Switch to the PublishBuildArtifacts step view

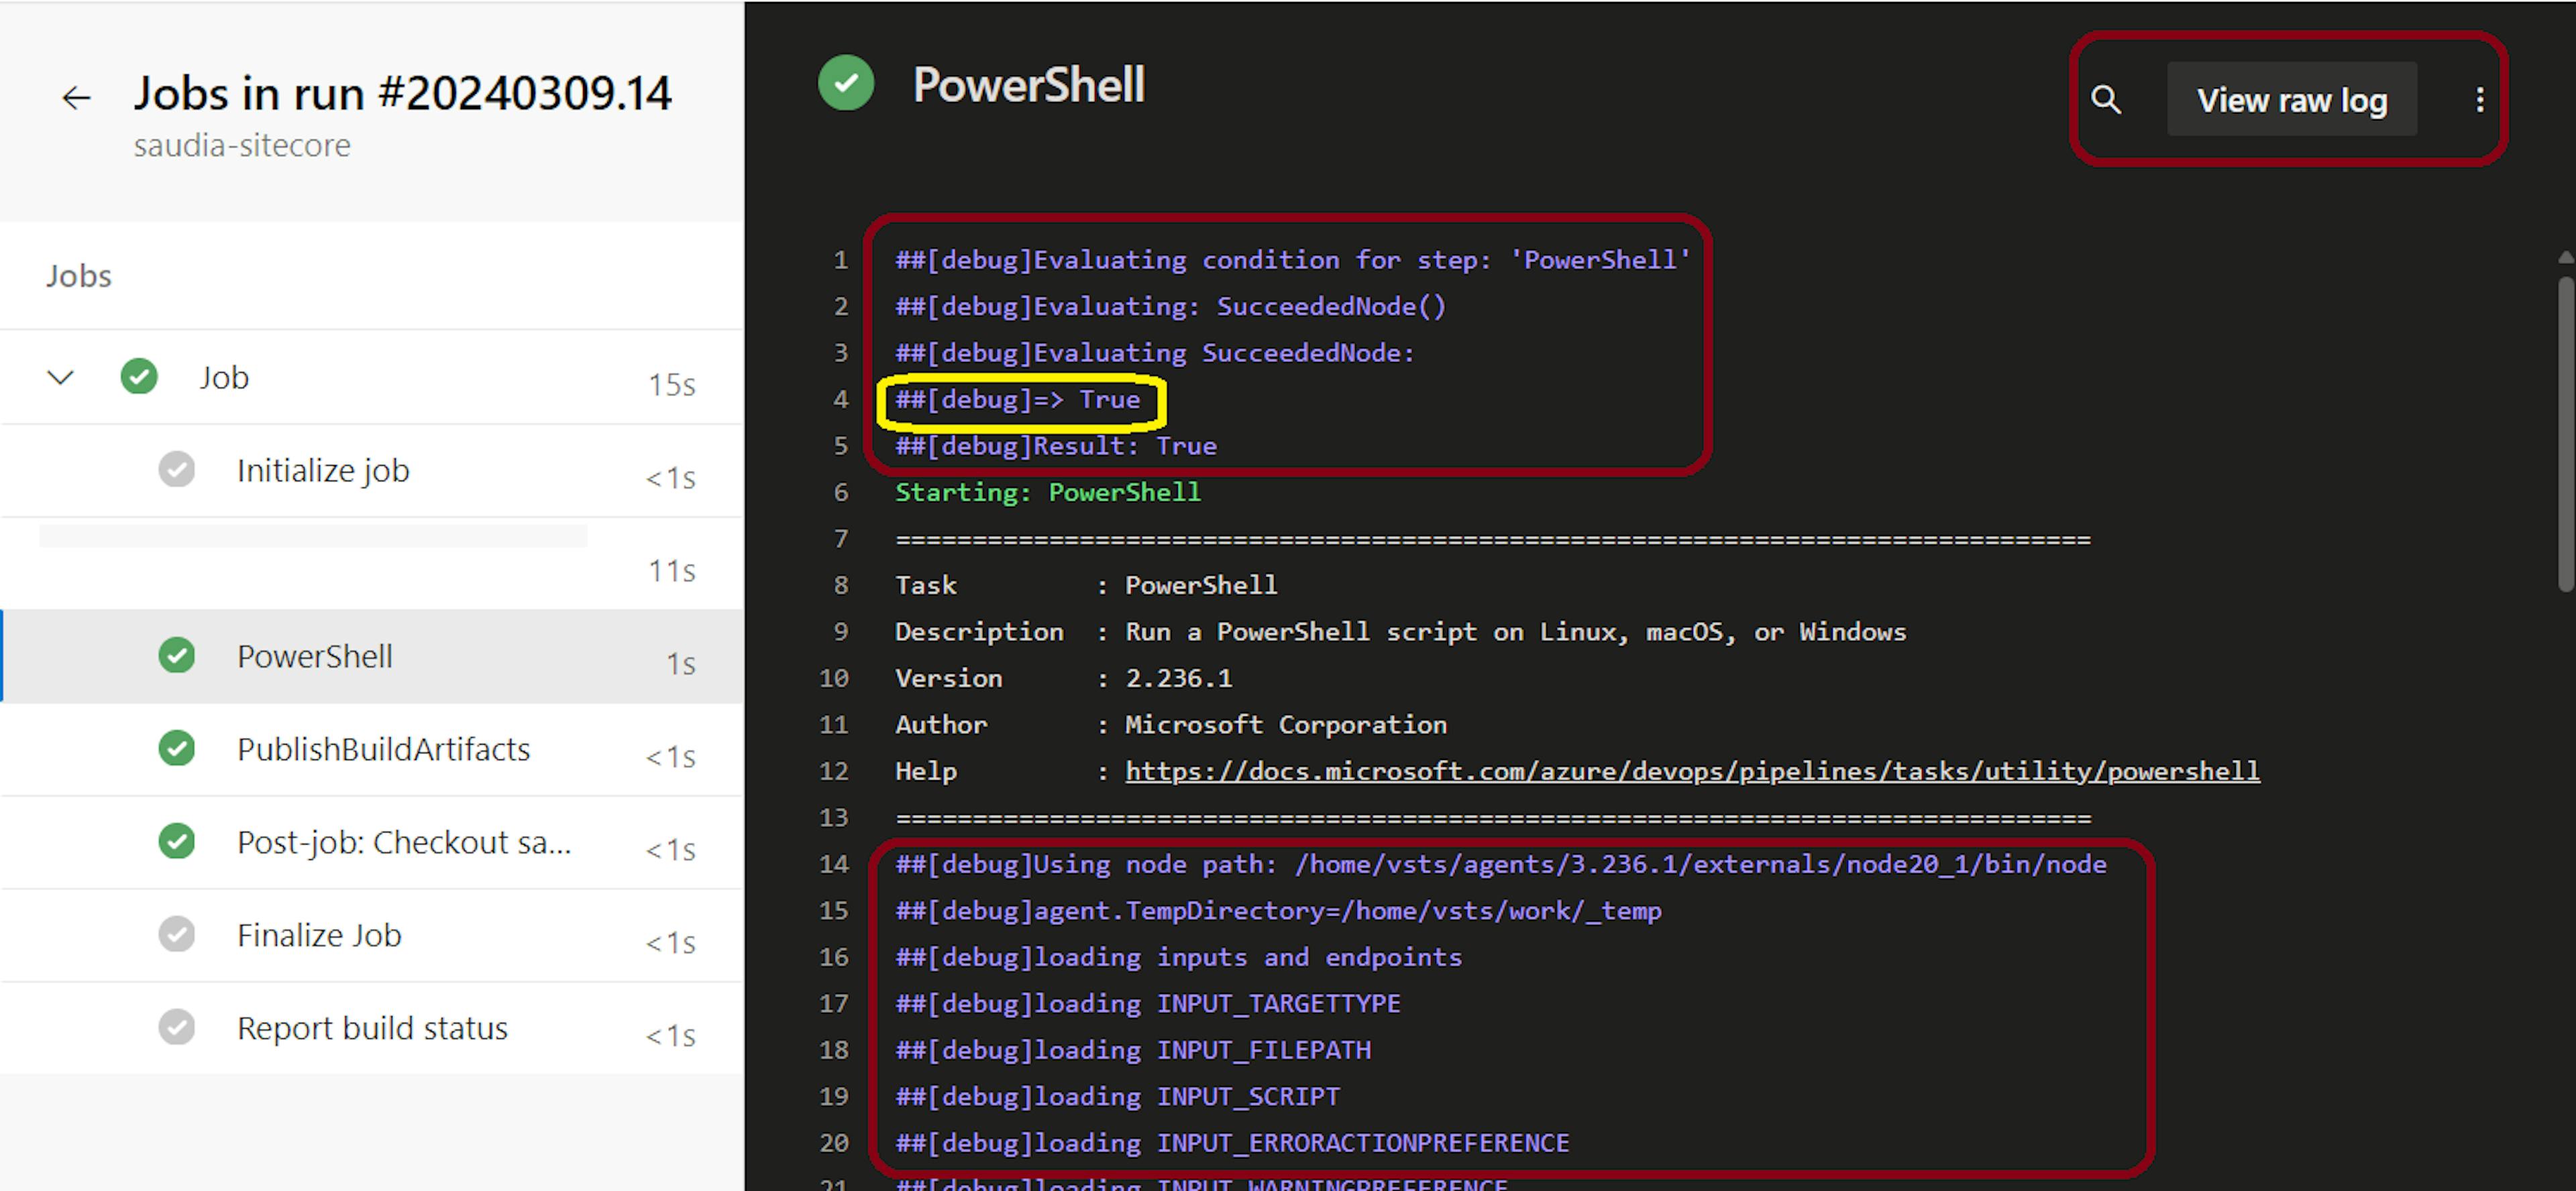pos(384,749)
